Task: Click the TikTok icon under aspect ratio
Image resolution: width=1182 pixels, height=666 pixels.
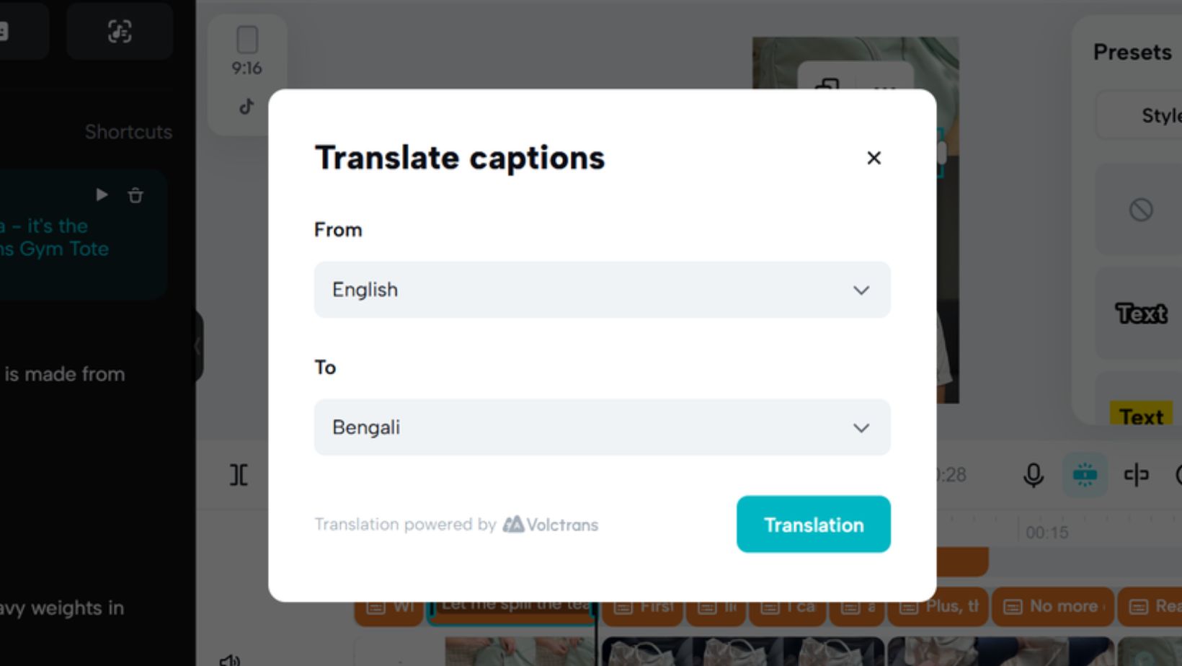Action: coord(246,107)
